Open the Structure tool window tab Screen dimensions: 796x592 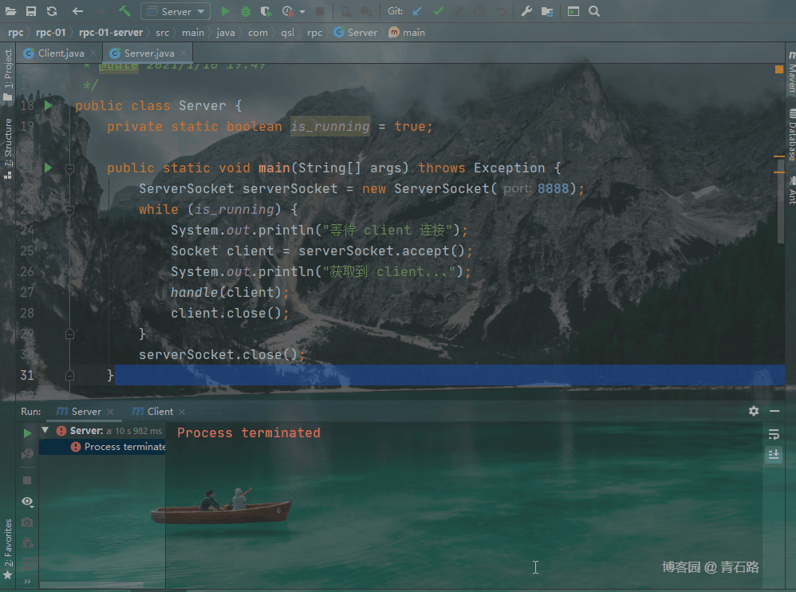(x=8, y=148)
